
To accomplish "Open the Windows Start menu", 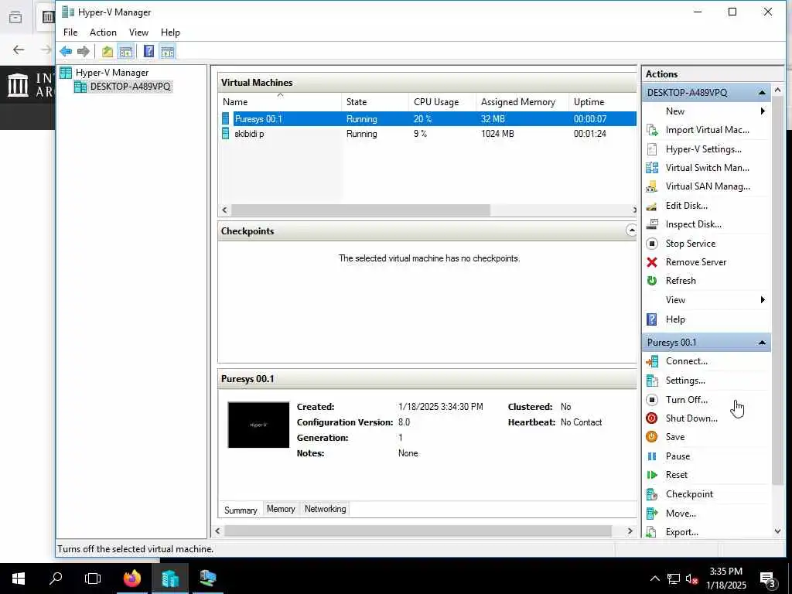I will (x=19, y=579).
